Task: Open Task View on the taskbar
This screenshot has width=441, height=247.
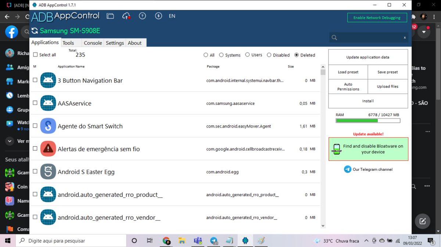Action: pyautogui.click(x=150, y=241)
